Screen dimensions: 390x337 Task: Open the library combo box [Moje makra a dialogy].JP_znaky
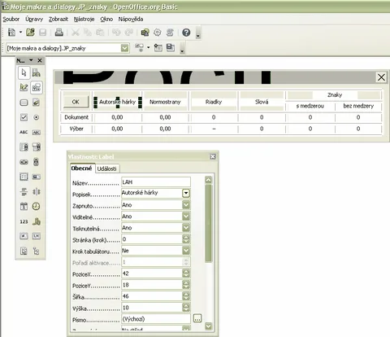[x=67, y=48]
